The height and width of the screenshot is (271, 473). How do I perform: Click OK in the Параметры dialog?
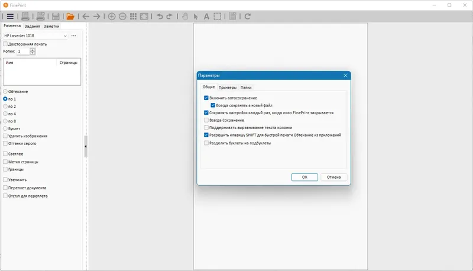click(304, 177)
